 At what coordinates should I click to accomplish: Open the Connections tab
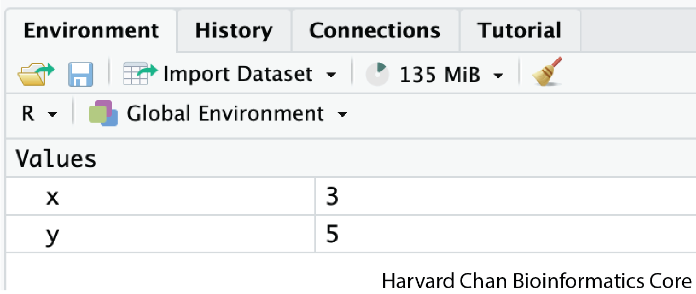[375, 30]
